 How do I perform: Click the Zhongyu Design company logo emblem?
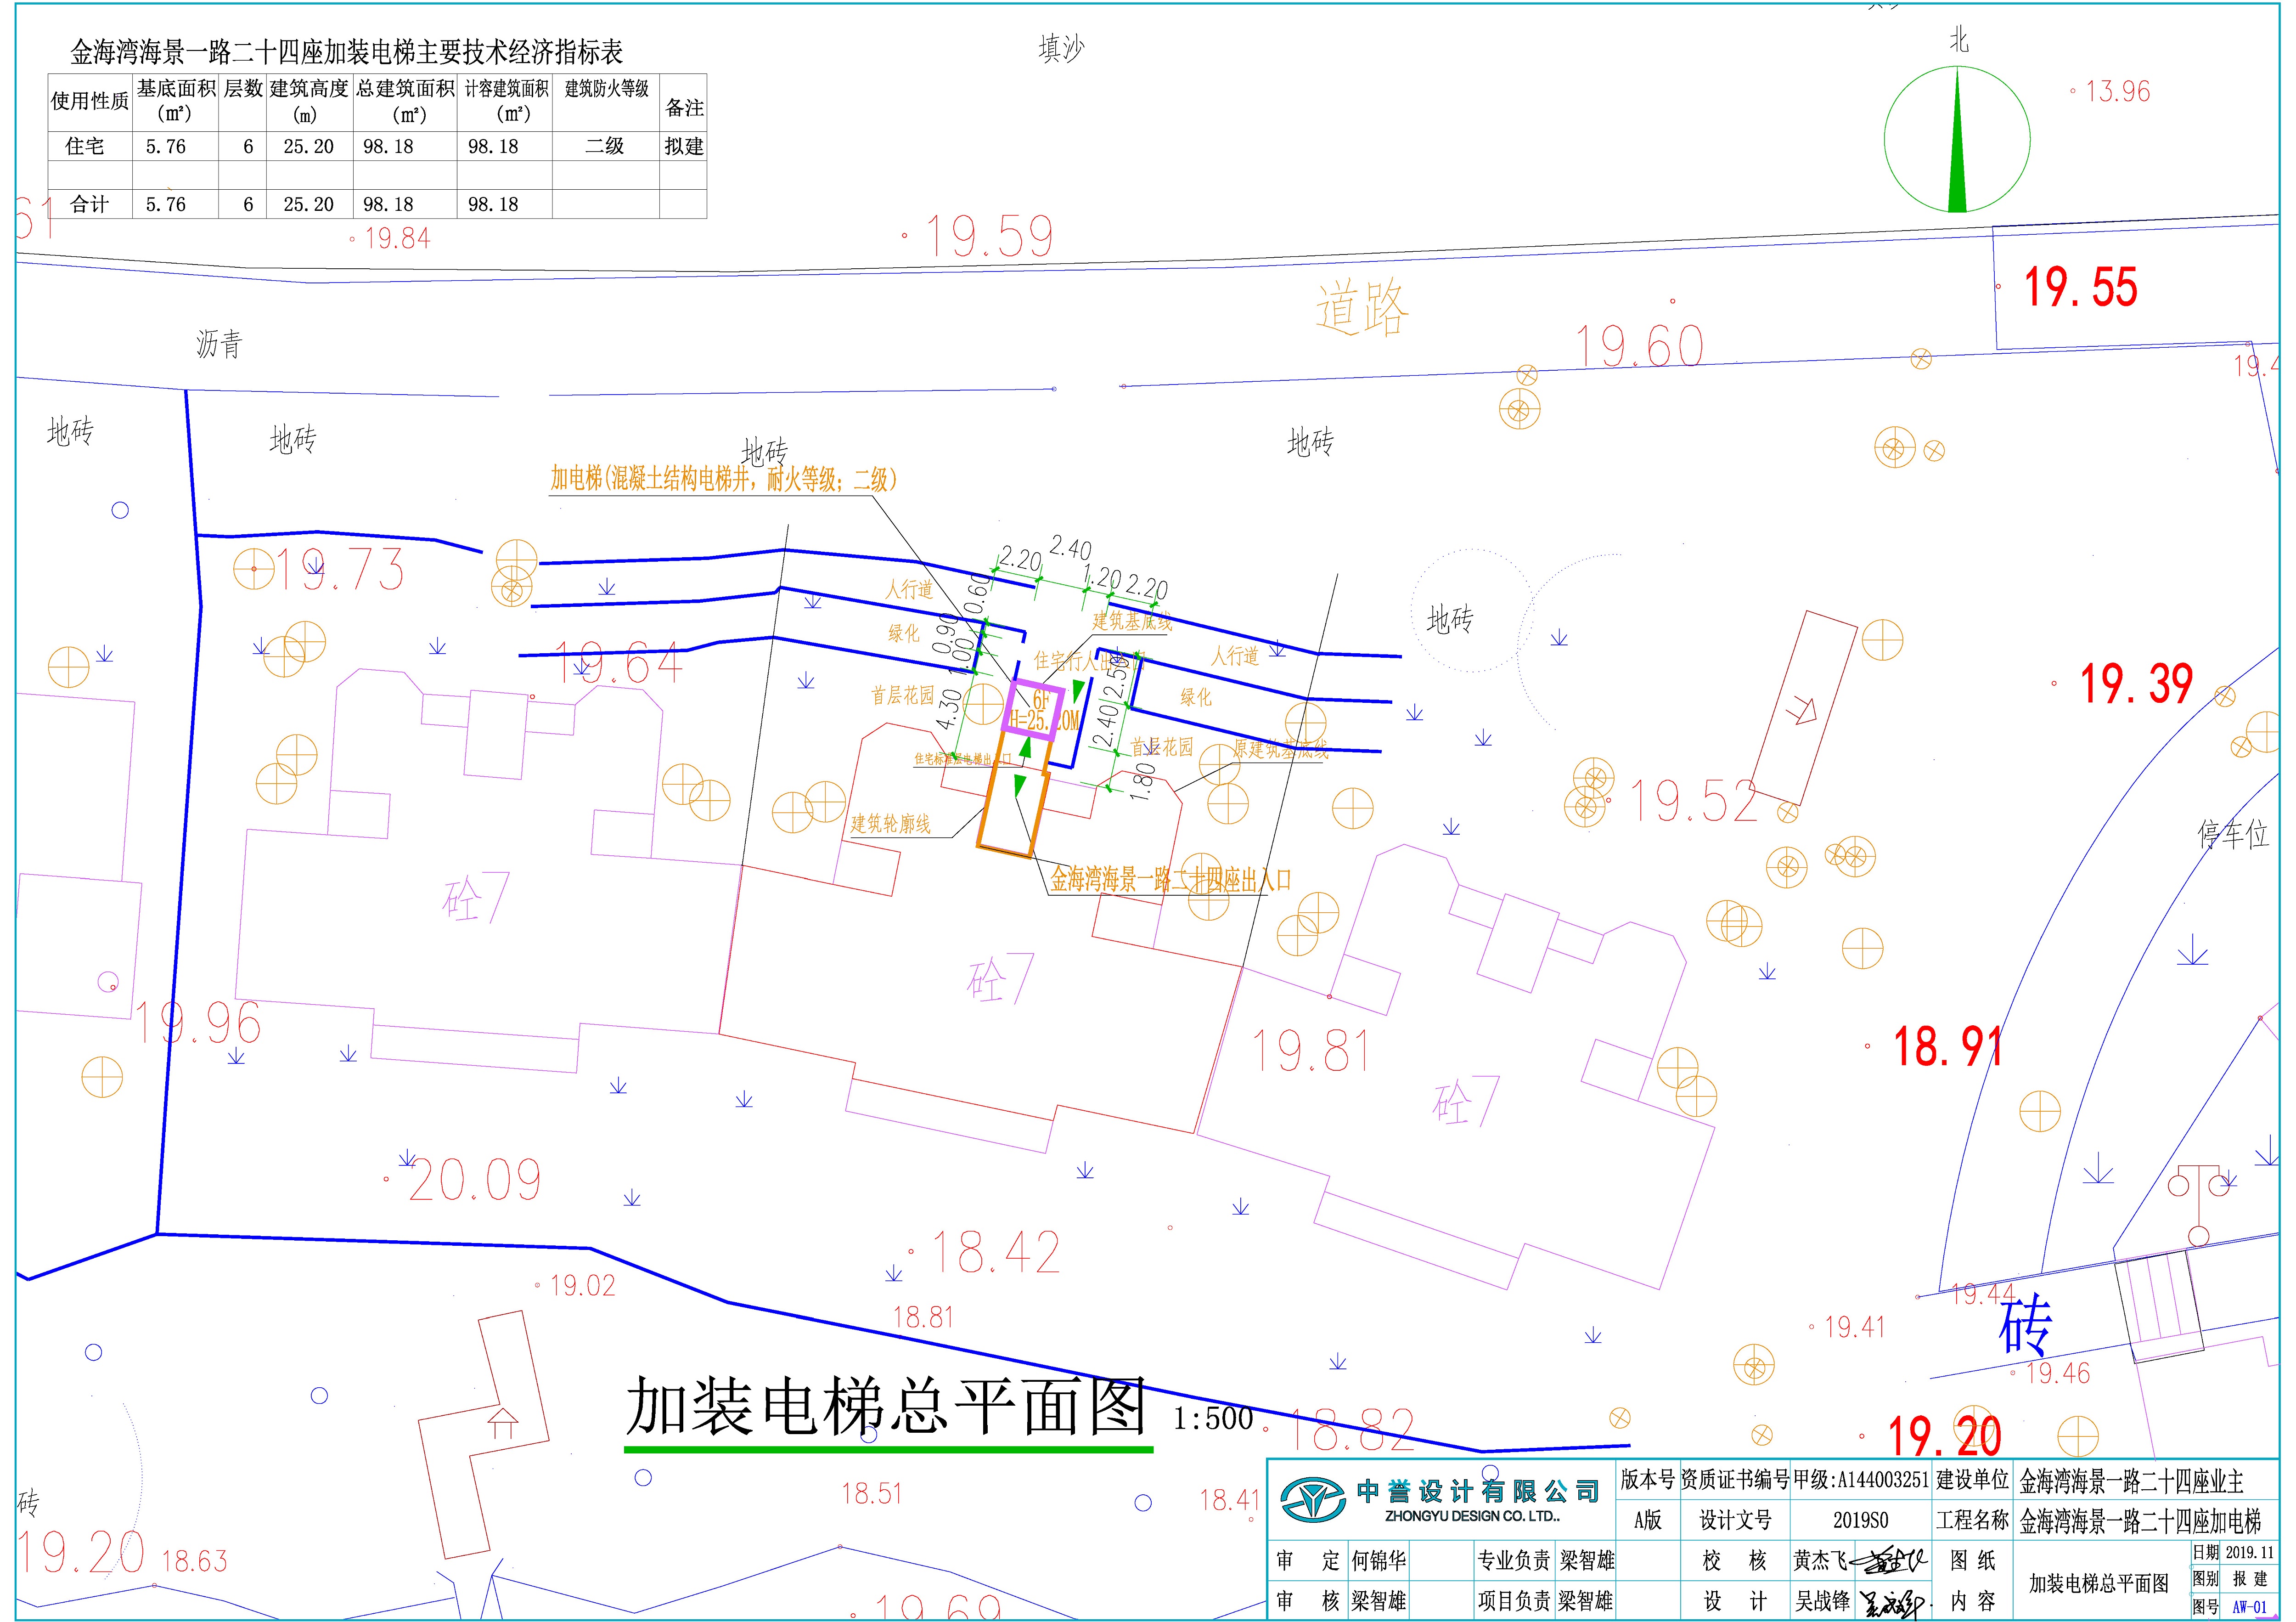coord(1314,1500)
